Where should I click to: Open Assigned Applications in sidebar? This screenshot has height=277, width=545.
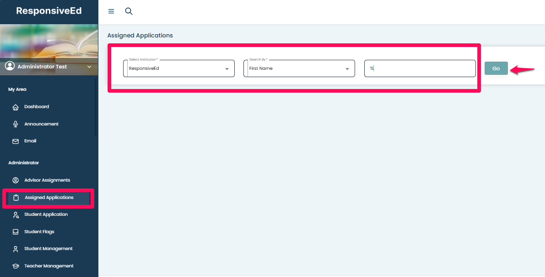(49, 198)
